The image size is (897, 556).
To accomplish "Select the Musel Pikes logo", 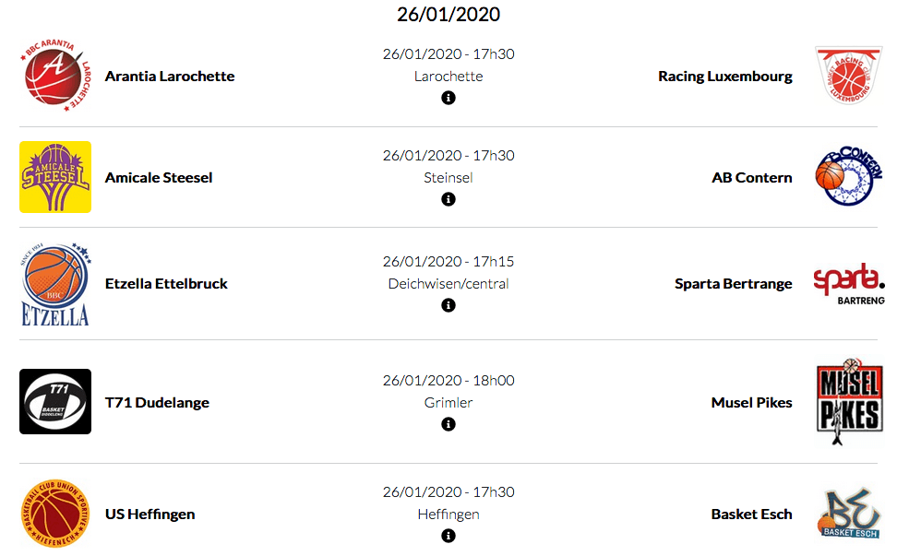I will [848, 402].
